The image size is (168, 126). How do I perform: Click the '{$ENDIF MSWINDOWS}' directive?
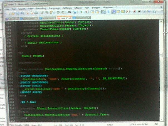coord(34,82)
